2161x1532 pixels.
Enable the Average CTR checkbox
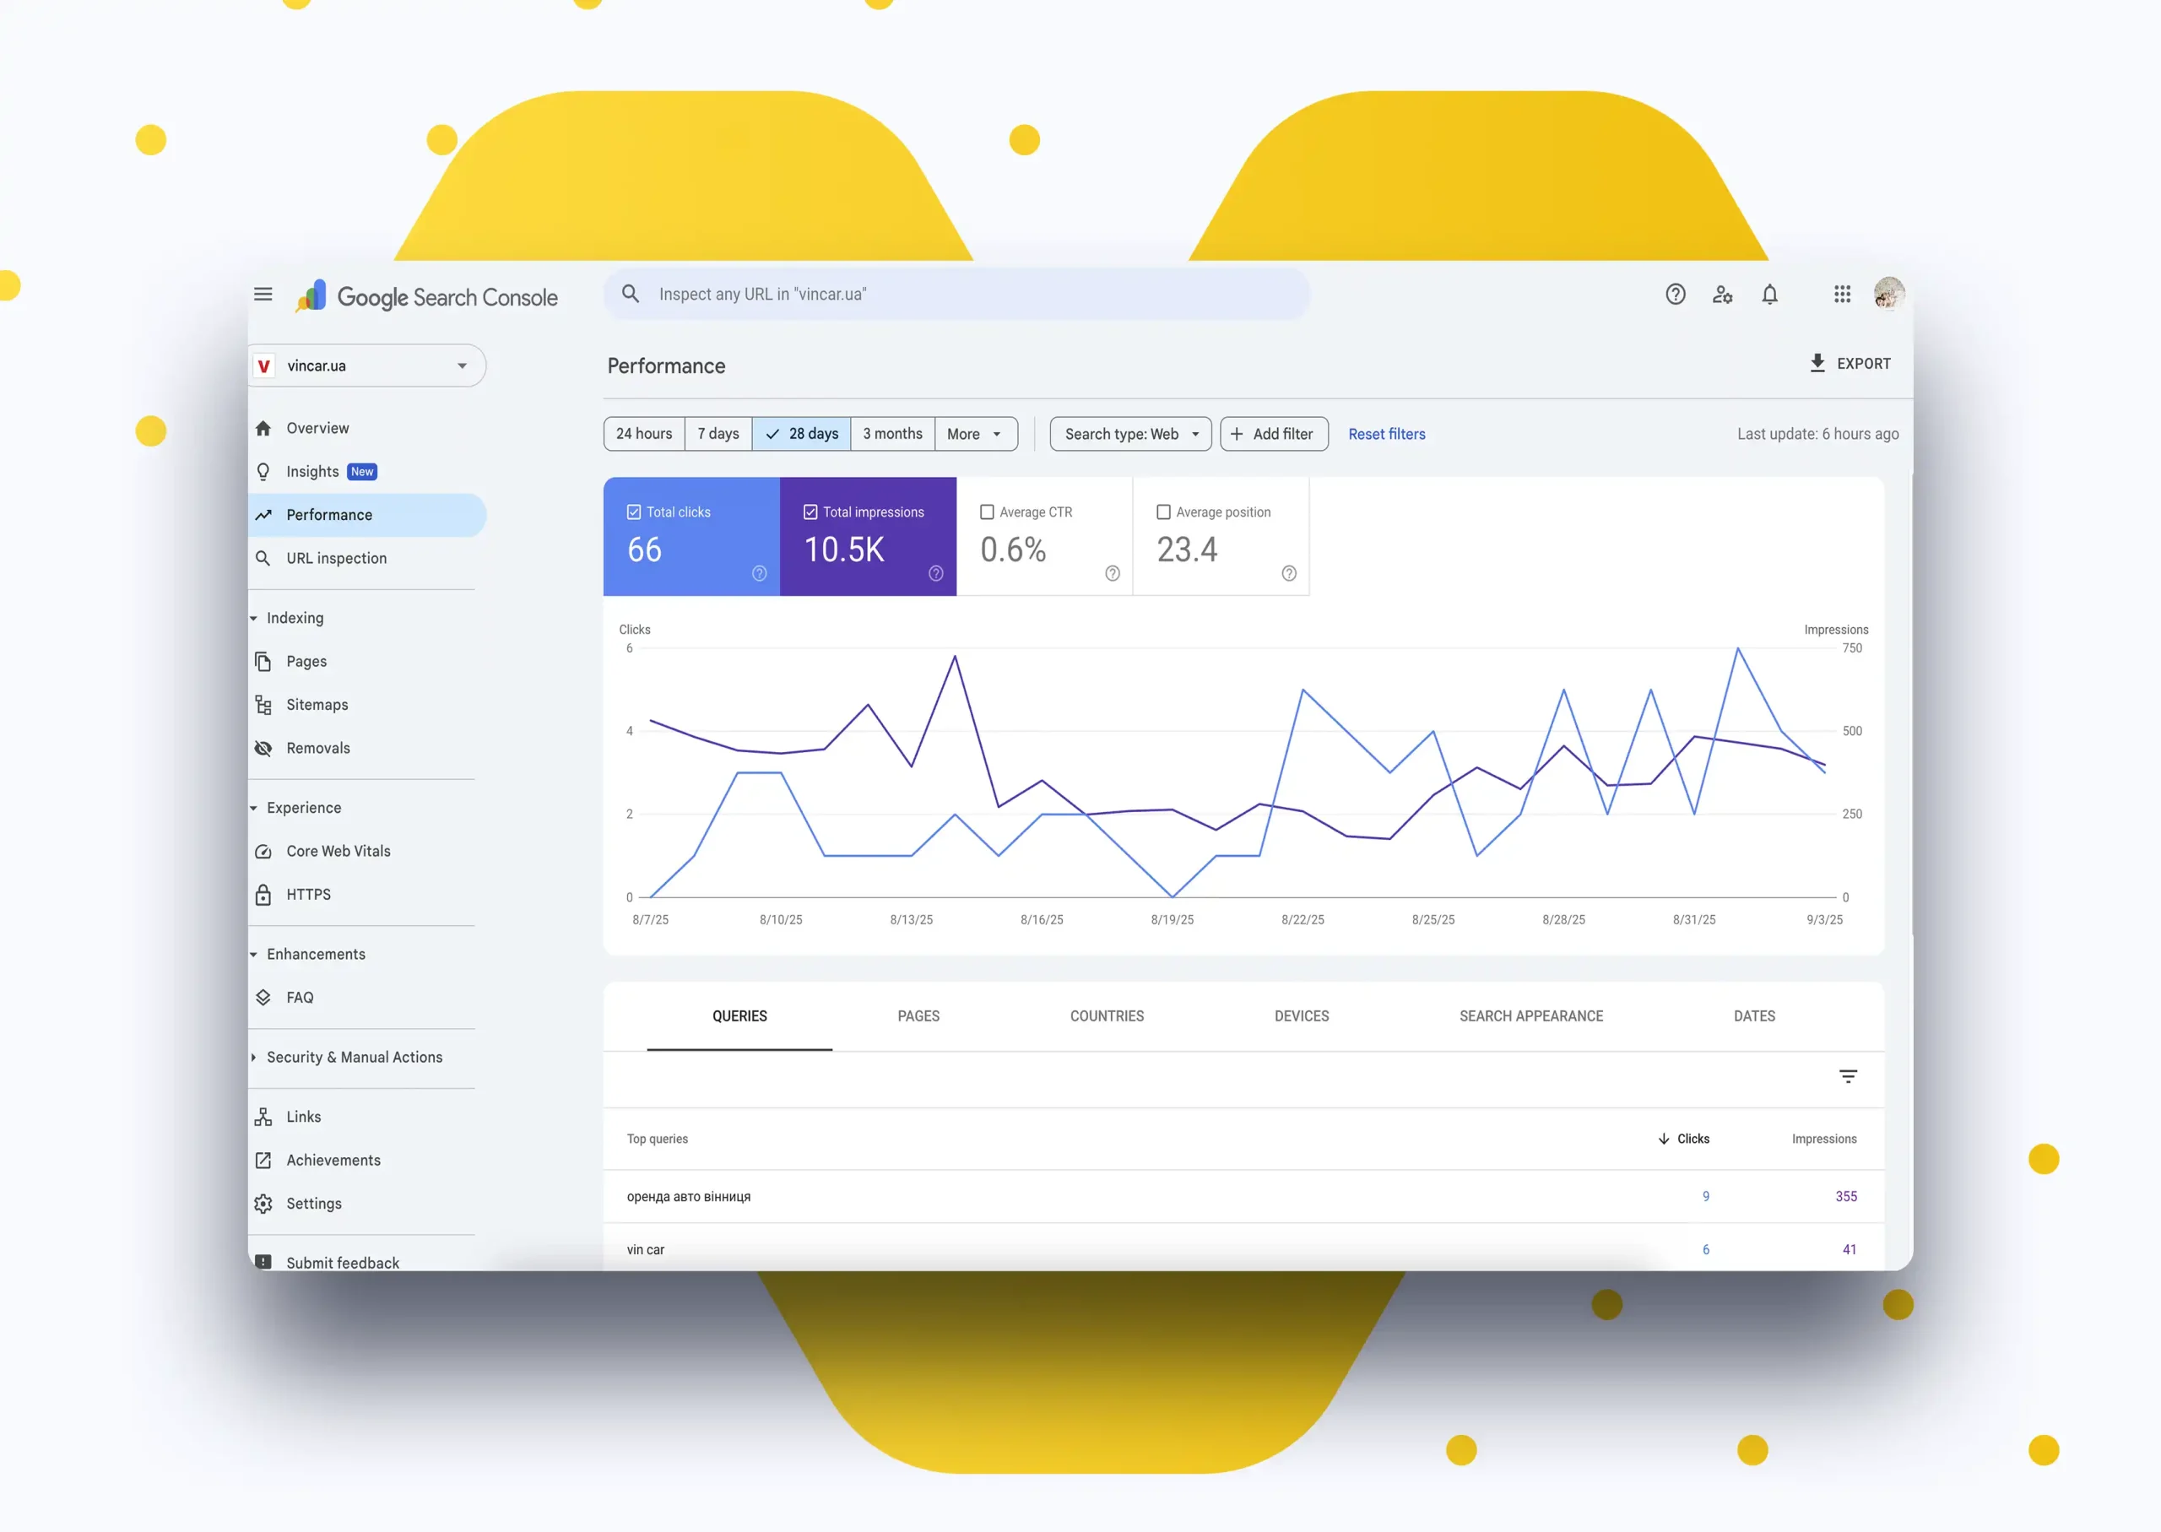click(987, 512)
